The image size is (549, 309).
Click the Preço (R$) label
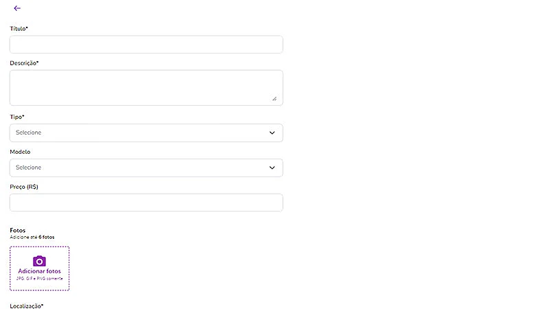[23, 187]
